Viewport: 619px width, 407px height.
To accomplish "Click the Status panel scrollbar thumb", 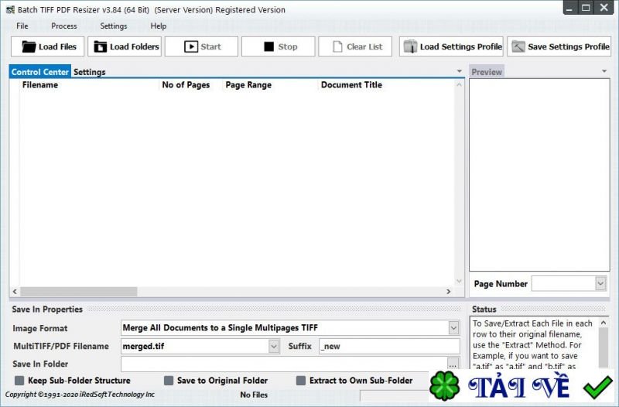I will pyautogui.click(x=604, y=348).
